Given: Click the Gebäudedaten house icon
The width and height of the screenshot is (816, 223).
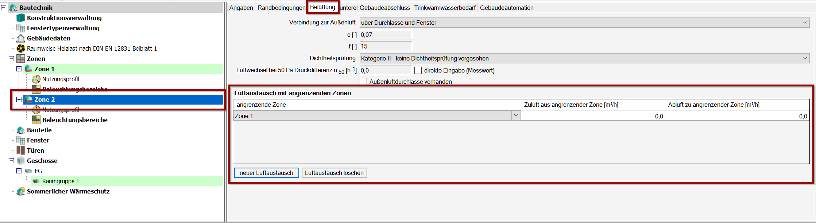Looking at the screenshot, I should point(21,38).
